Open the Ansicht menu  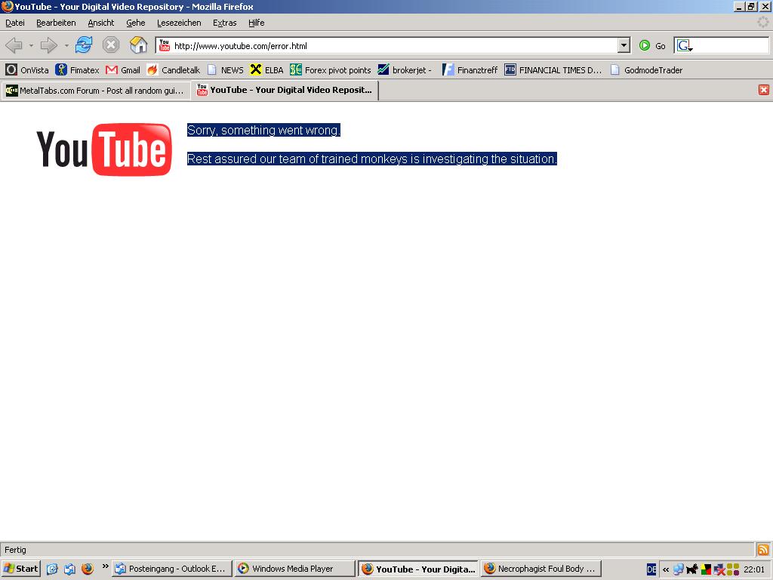(100, 23)
